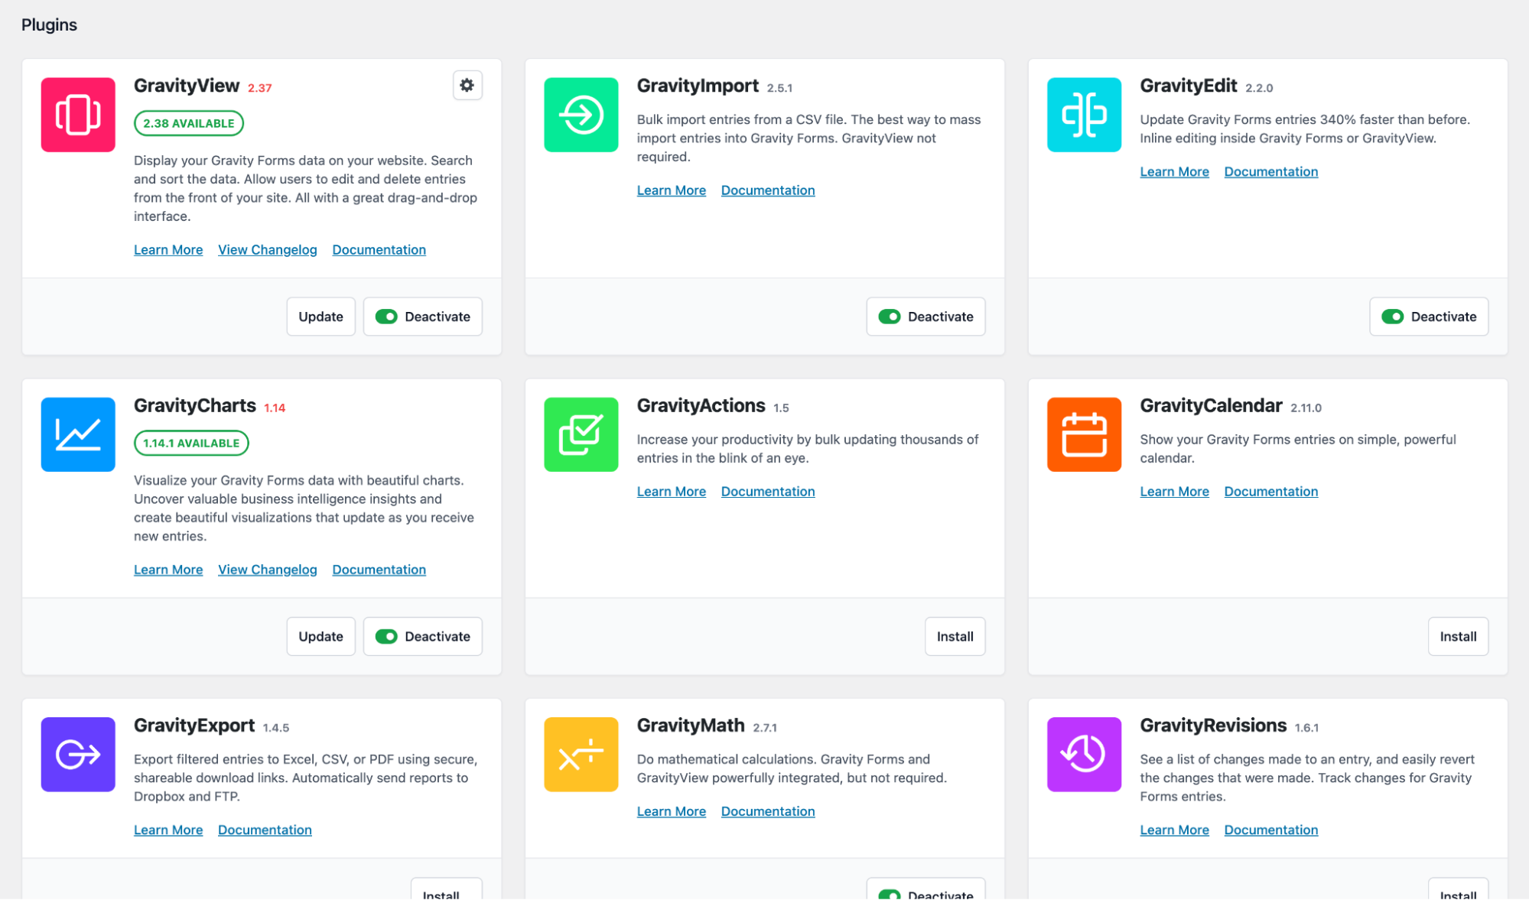Deactivate the GravityMath plugin
This screenshot has width=1529, height=900.
[x=926, y=890]
